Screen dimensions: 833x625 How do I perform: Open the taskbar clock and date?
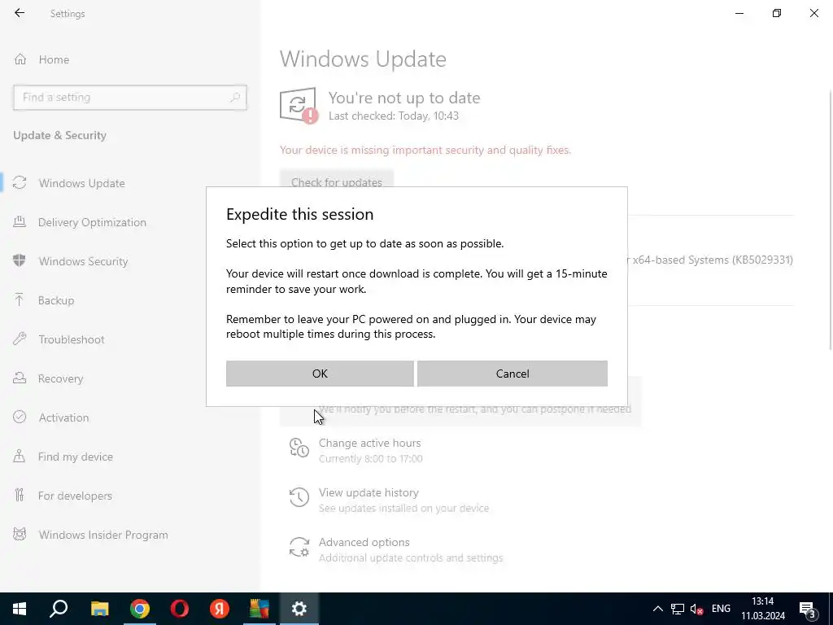coord(763,609)
